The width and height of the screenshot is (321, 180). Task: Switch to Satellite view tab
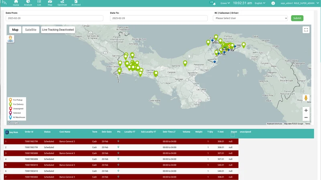pyautogui.click(x=31, y=30)
